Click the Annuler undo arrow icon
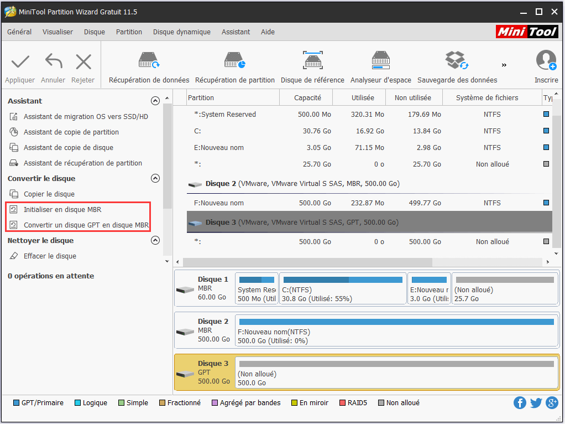The height and width of the screenshot is (424, 565). point(53,61)
